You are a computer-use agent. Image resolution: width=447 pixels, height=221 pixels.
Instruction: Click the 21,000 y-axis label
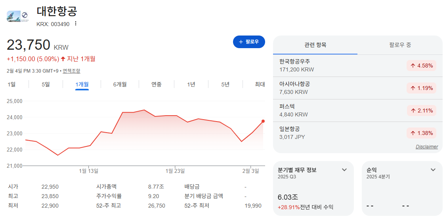(14, 166)
